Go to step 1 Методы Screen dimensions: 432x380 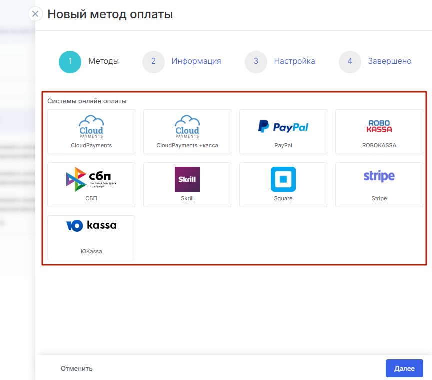pos(89,61)
